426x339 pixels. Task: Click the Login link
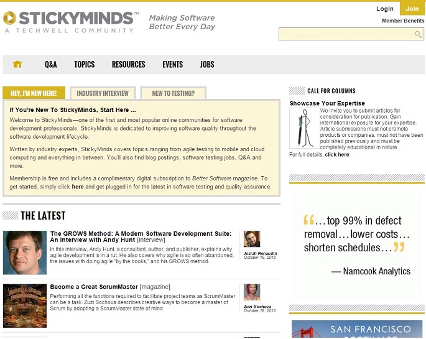(x=385, y=9)
